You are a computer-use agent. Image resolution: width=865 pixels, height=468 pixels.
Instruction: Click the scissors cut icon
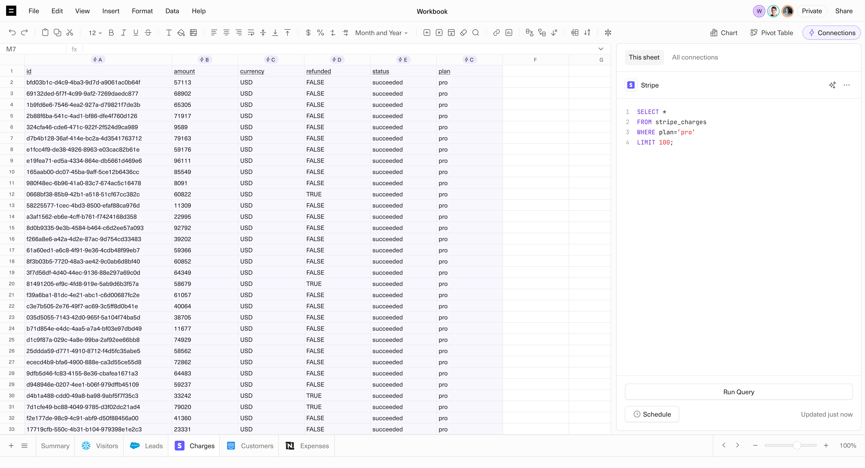pyautogui.click(x=70, y=33)
